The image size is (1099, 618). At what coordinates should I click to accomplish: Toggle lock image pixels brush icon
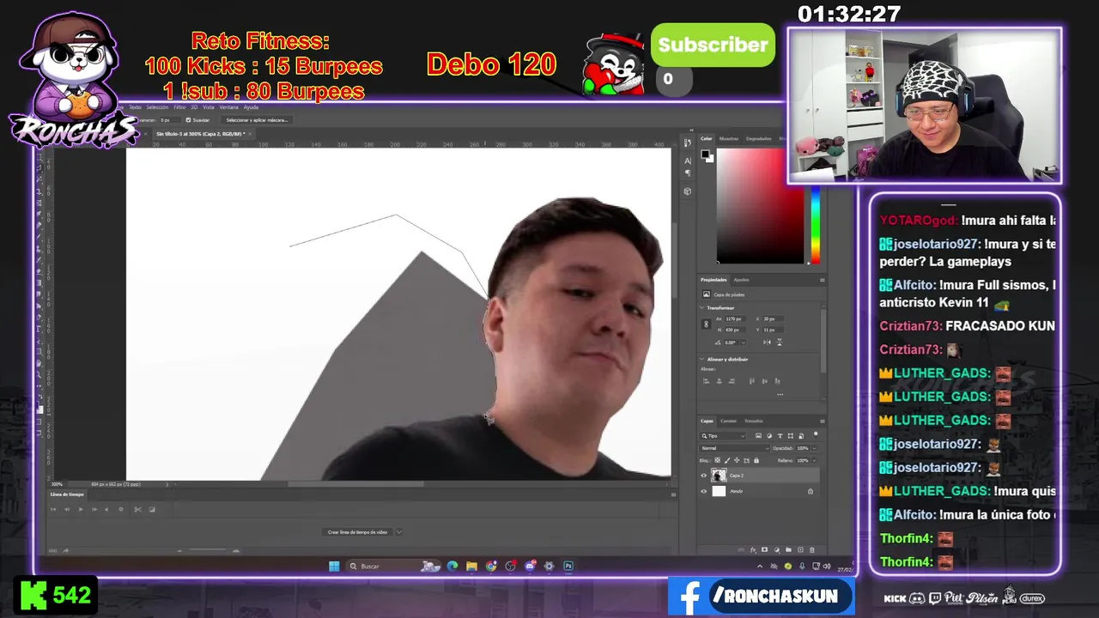(727, 460)
